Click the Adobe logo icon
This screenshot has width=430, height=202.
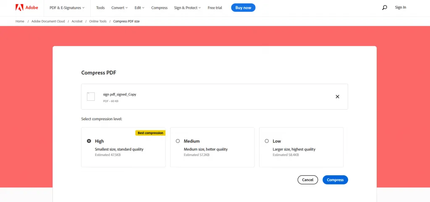tap(19, 8)
